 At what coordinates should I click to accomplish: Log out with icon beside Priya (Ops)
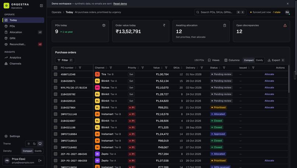[40, 161]
